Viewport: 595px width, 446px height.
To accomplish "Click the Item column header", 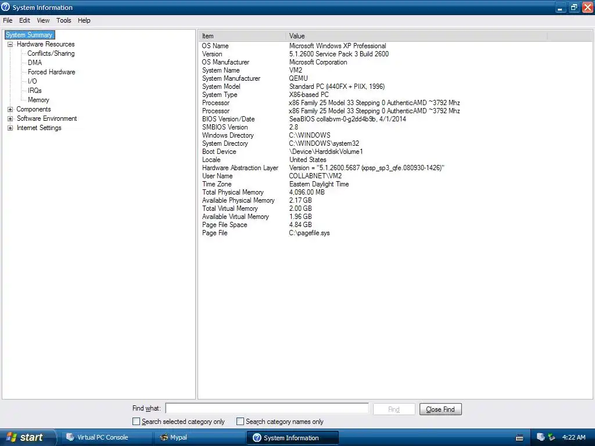I will tap(242, 36).
